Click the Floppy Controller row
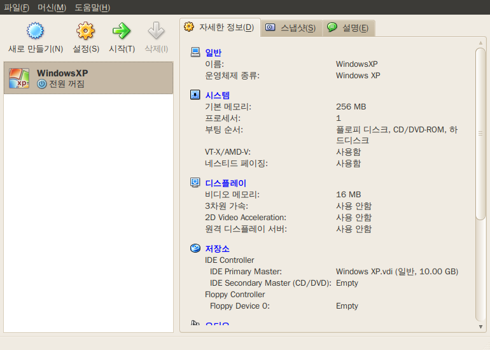Viewport: 490px width, 350px height. coord(235,295)
